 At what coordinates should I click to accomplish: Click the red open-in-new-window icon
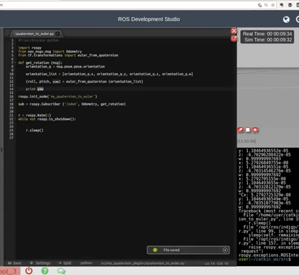(234, 38)
